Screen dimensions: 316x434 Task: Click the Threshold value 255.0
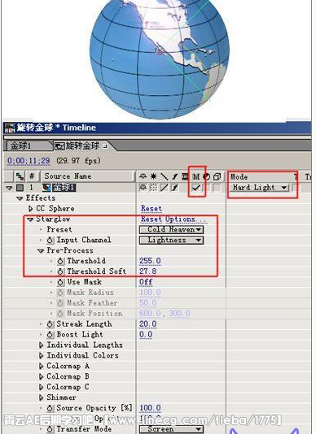tap(150, 261)
